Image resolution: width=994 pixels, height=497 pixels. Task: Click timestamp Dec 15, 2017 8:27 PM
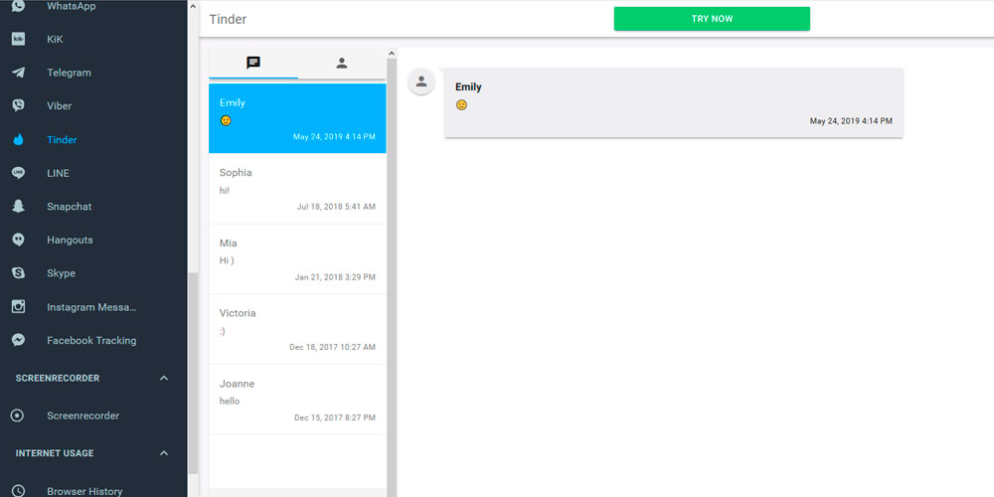pyautogui.click(x=335, y=417)
